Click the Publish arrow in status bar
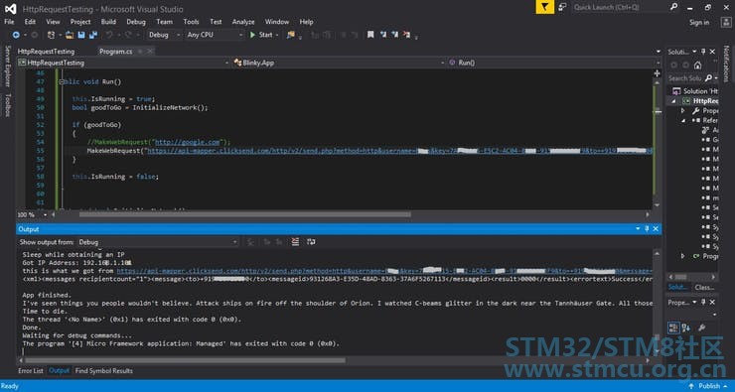The image size is (735, 392). coord(692,386)
